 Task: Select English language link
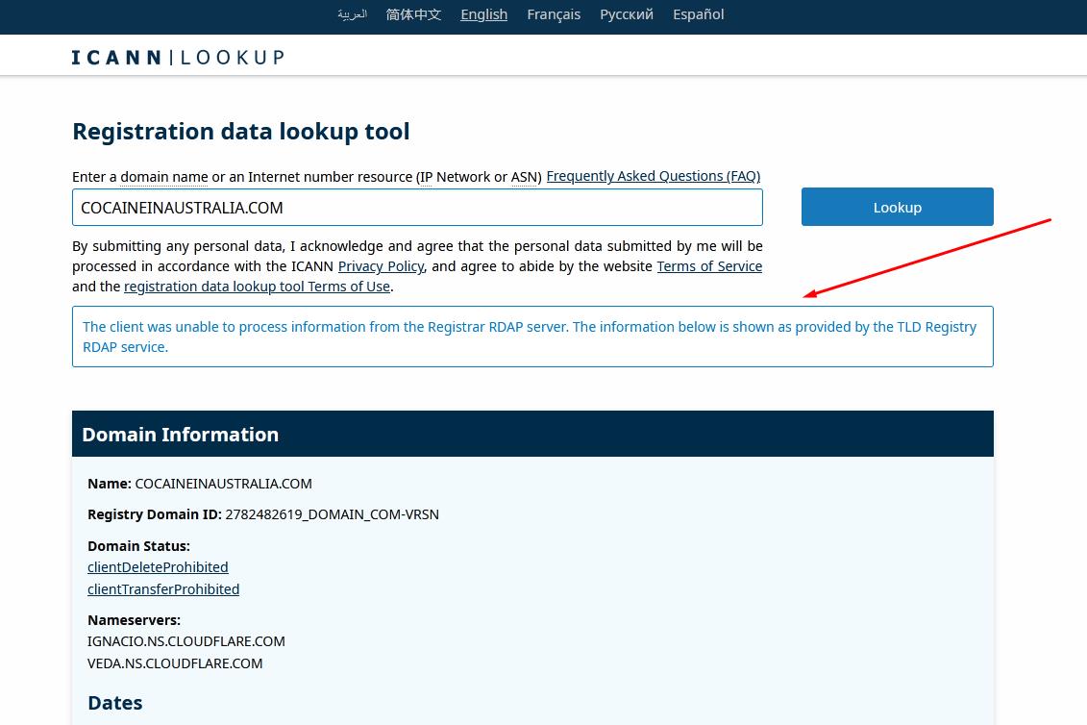tap(483, 14)
